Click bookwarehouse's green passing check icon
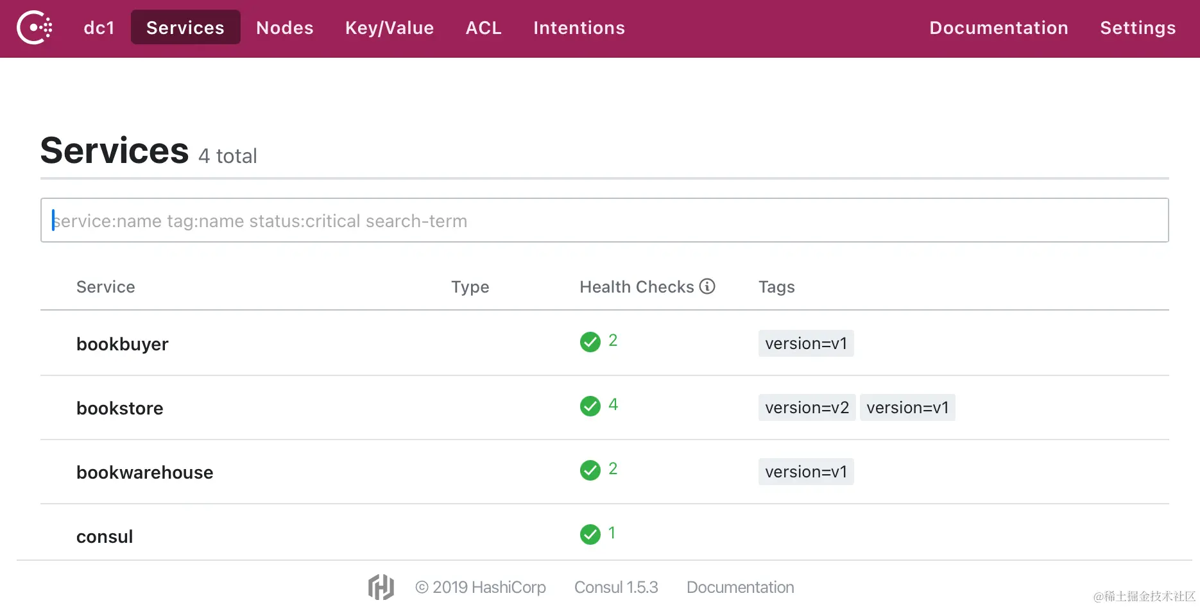Viewport: 1200px width, 607px height. (x=590, y=470)
